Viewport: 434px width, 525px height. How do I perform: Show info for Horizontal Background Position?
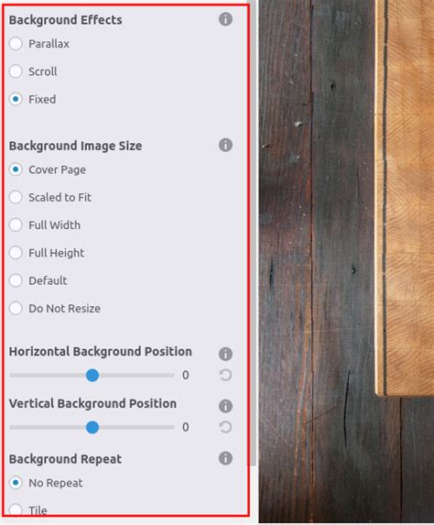tap(225, 354)
